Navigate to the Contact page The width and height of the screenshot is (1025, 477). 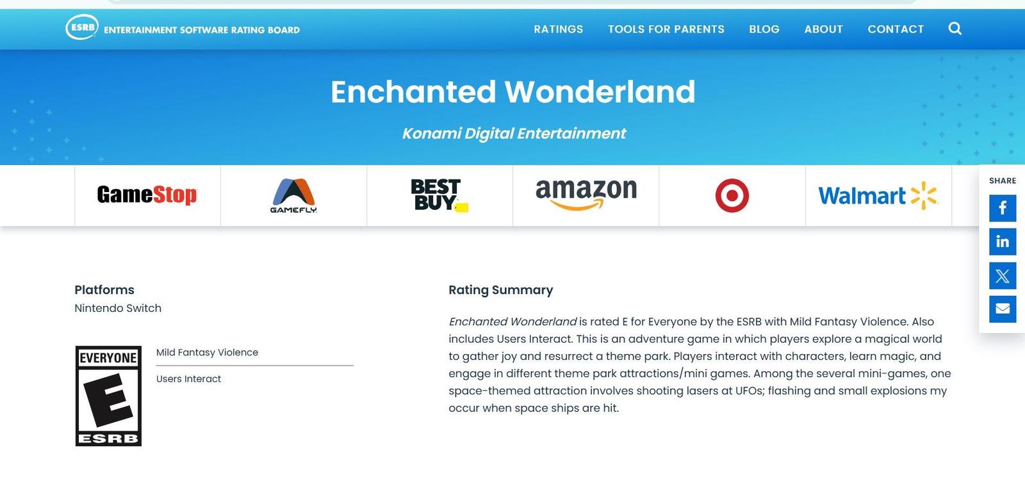[896, 29]
